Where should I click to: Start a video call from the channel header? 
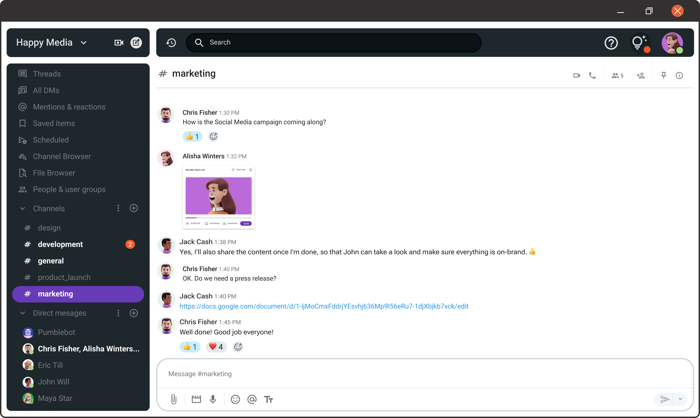pos(577,75)
